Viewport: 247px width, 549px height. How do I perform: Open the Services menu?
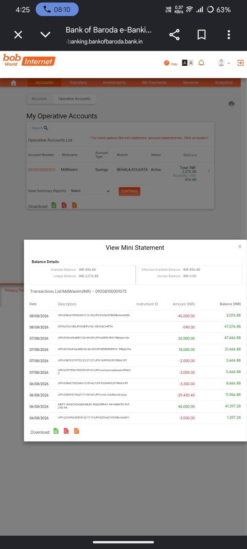point(191,83)
